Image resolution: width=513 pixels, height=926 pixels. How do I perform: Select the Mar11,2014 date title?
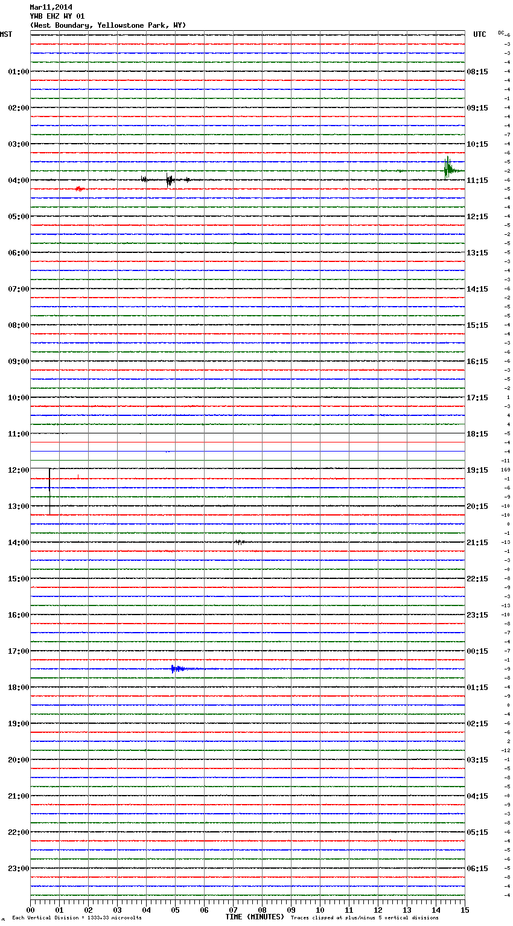[51, 7]
